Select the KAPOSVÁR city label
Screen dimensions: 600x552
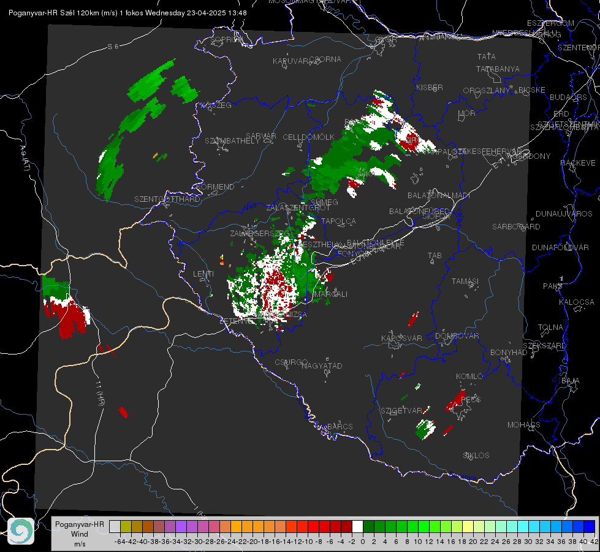(401, 338)
